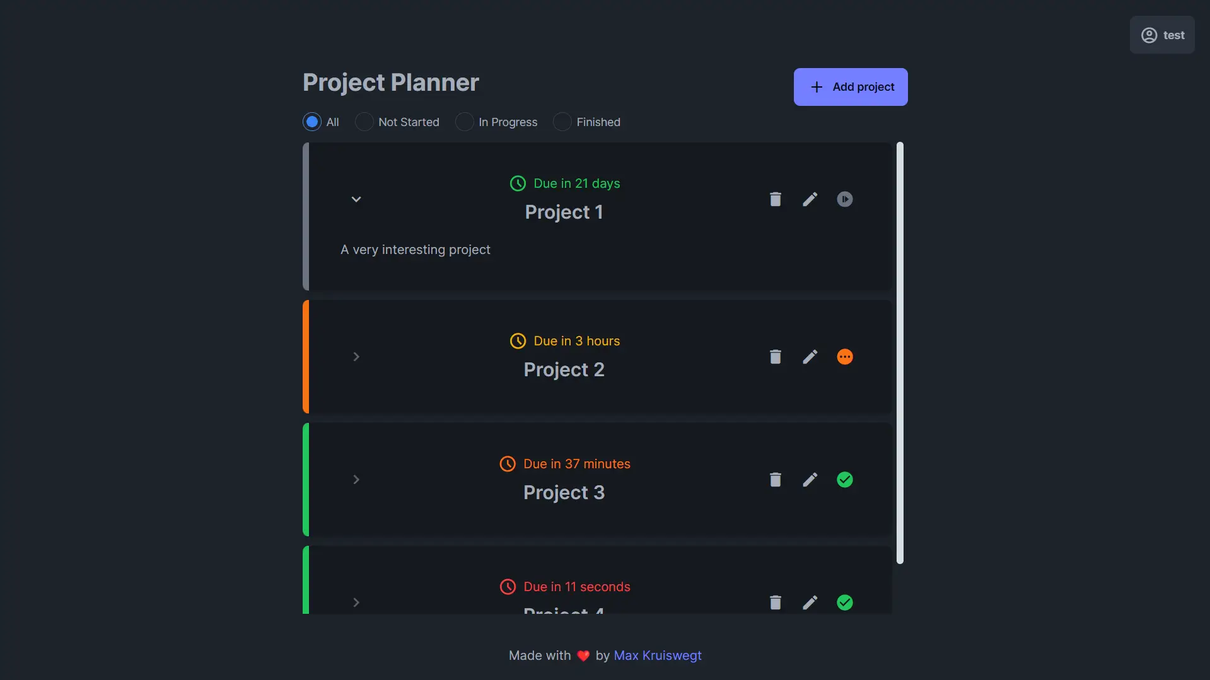The image size is (1210, 680).
Task: Edit Project 1 with the pencil icon
Action: (x=810, y=199)
